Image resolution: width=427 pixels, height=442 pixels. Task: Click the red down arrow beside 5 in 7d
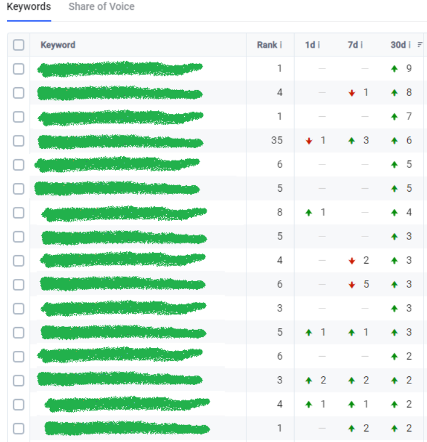pyautogui.click(x=351, y=285)
